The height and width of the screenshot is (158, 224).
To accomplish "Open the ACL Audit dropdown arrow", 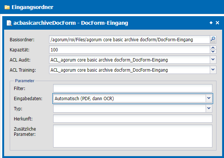I will (x=213, y=60).
